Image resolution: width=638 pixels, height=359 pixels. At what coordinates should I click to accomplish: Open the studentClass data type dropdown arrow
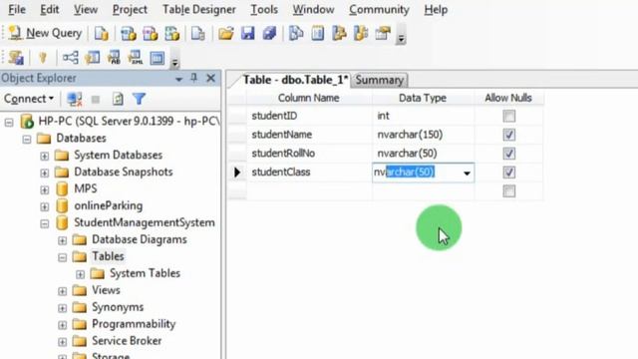pos(467,173)
